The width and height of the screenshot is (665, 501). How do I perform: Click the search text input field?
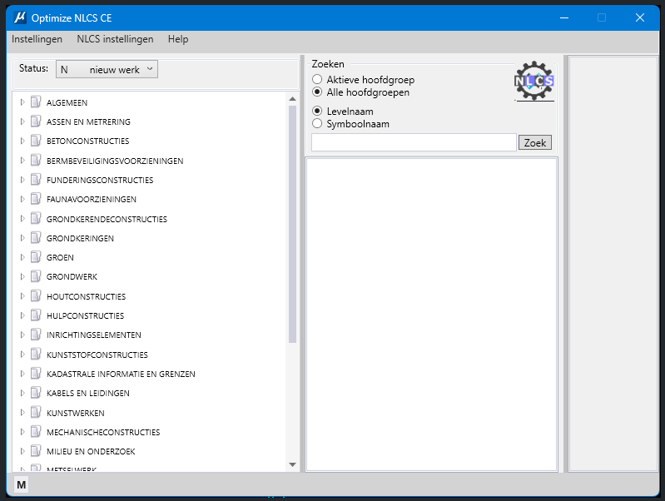click(x=414, y=142)
